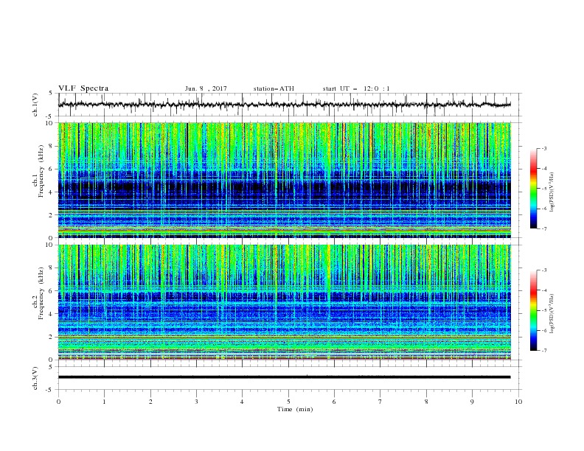Click the "0" tick starting the time axis
The height and width of the screenshot is (451, 584).
[58, 402]
